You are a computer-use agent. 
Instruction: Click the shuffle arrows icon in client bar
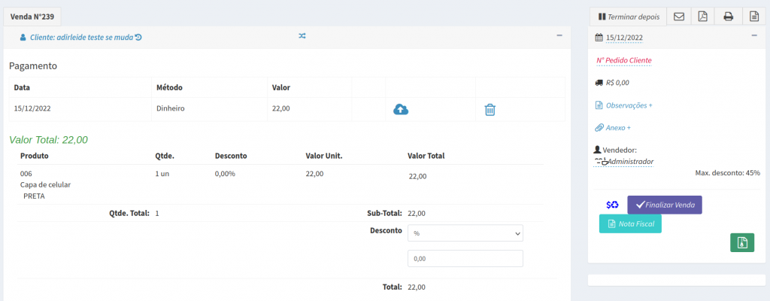pos(302,36)
